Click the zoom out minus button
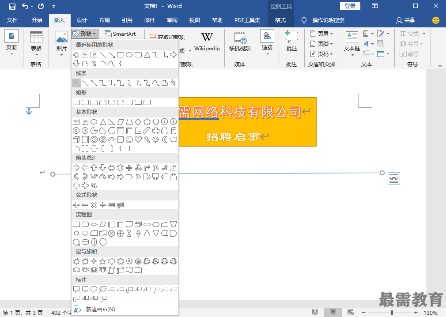 click(363, 313)
